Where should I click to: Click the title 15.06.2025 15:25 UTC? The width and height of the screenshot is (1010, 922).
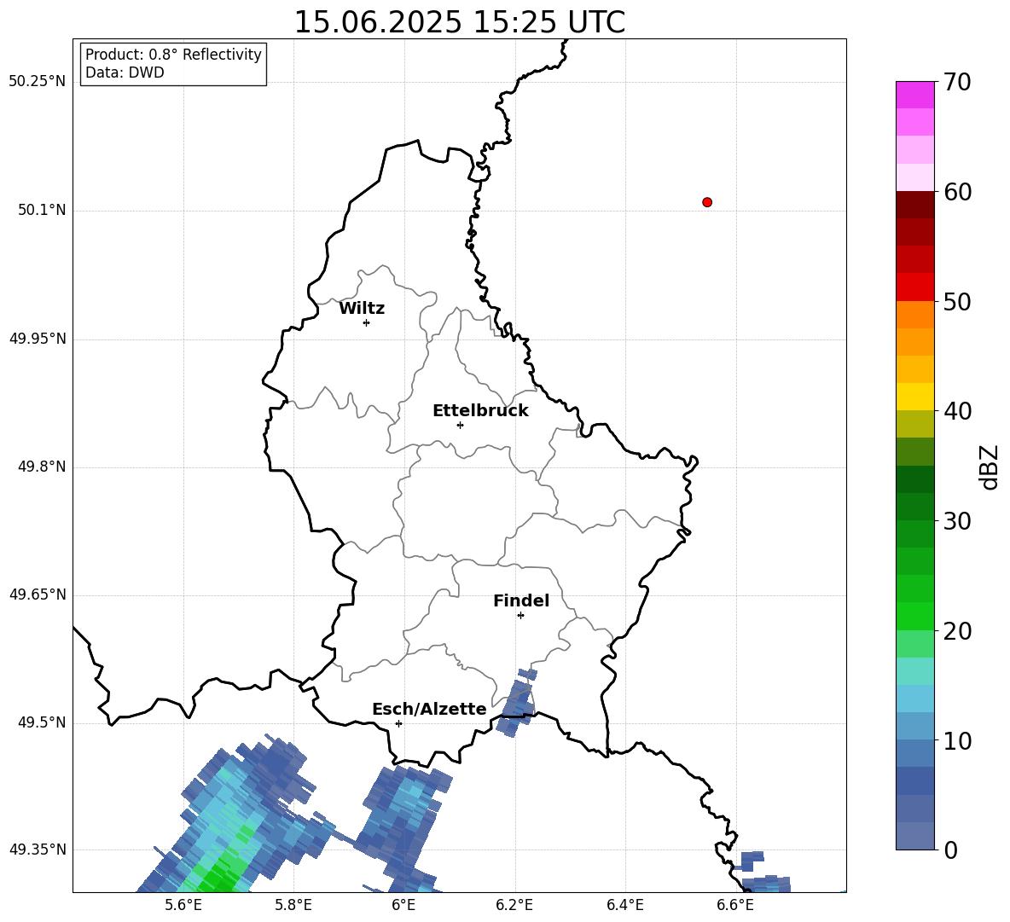pos(460,22)
